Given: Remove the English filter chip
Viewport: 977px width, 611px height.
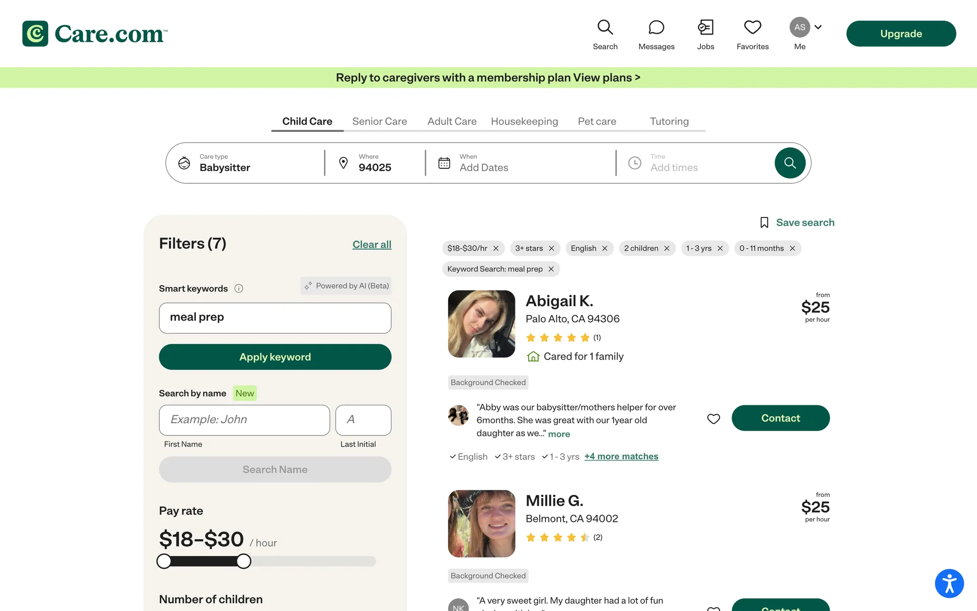Looking at the screenshot, I should tap(605, 248).
